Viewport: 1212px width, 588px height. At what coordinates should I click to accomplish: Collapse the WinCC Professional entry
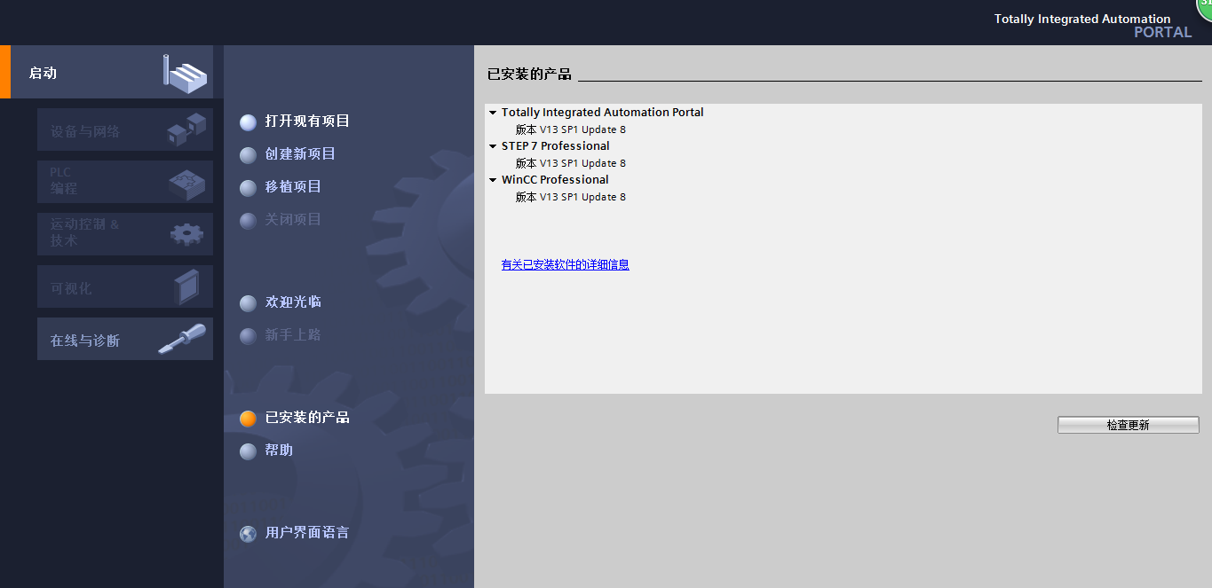[x=493, y=180]
